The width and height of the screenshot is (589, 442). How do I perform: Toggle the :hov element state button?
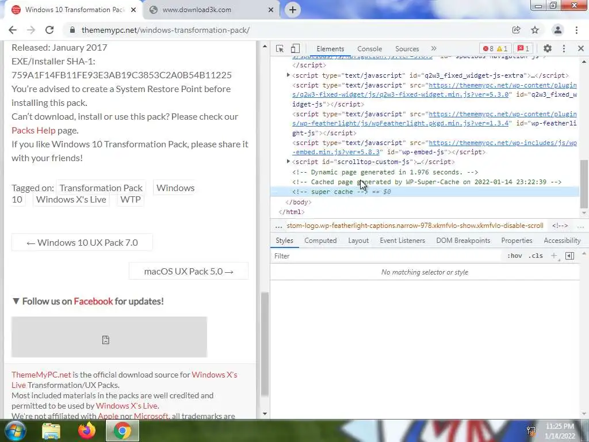[x=514, y=256]
